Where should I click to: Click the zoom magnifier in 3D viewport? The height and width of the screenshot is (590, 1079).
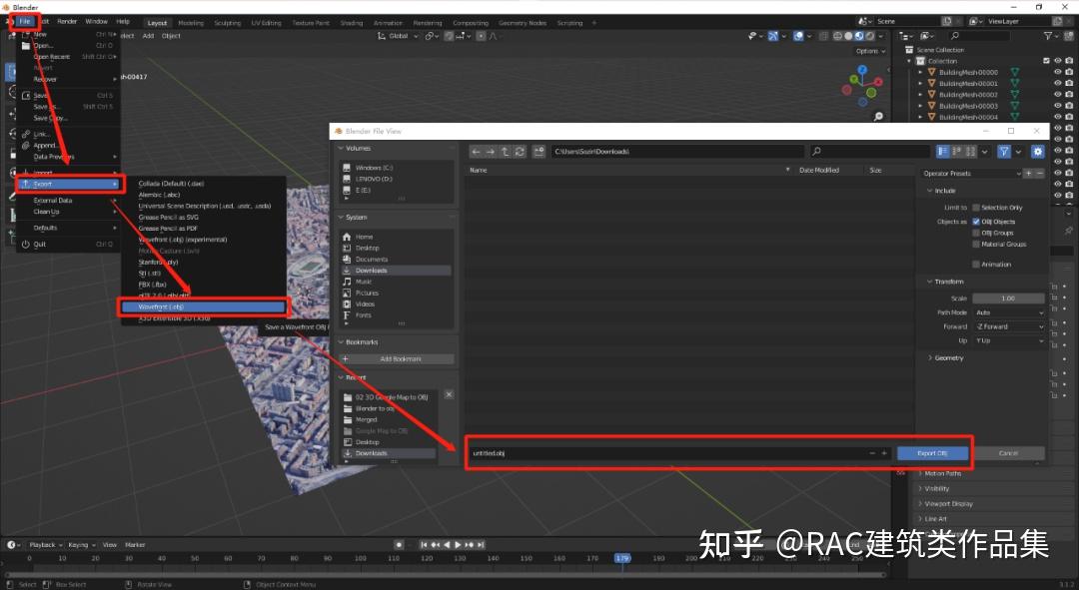[x=878, y=117]
